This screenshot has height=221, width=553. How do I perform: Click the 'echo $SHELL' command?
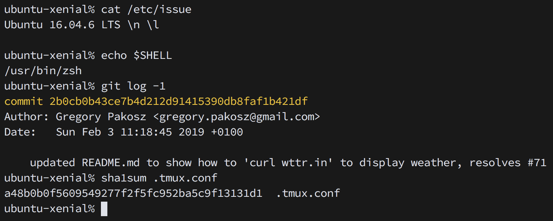(136, 55)
